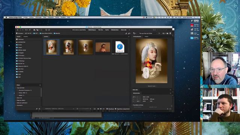
Task: Switch to the Dossiers tab
Action: (x=25, y=37)
